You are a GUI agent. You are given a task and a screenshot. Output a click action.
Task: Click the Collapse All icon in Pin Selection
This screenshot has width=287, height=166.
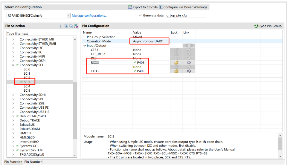[71, 26]
